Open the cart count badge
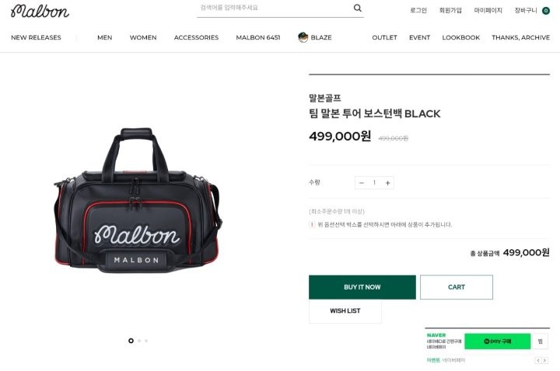 (x=546, y=11)
